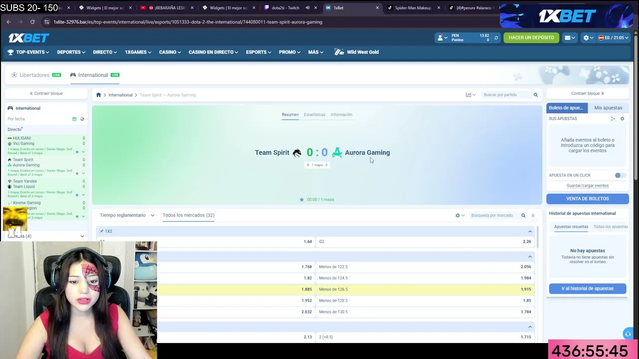Toggle the Apuesta en un click switch

pos(620,176)
